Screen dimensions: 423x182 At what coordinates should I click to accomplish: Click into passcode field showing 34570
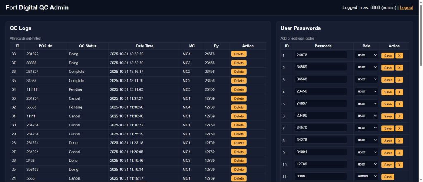coord(321,128)
